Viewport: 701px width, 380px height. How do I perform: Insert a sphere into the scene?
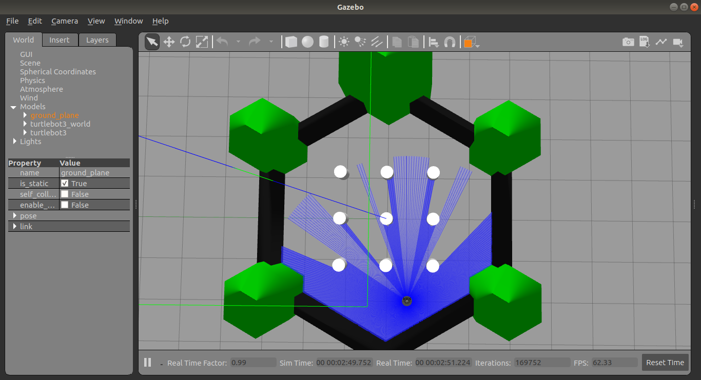click(x=307, y=42)
